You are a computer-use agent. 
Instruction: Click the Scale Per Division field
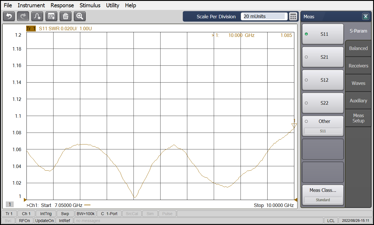pos(264,17)
